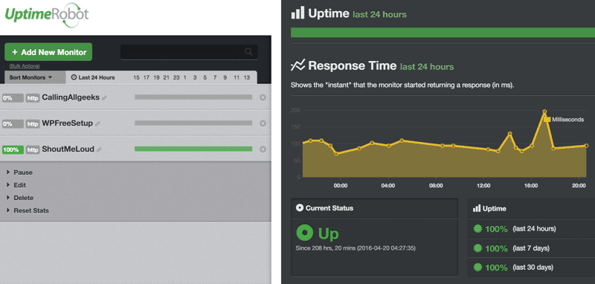This screenshot has height=284, width=595.
Task: Select the WPFreeSetup monitor
Action: (67, 123)
